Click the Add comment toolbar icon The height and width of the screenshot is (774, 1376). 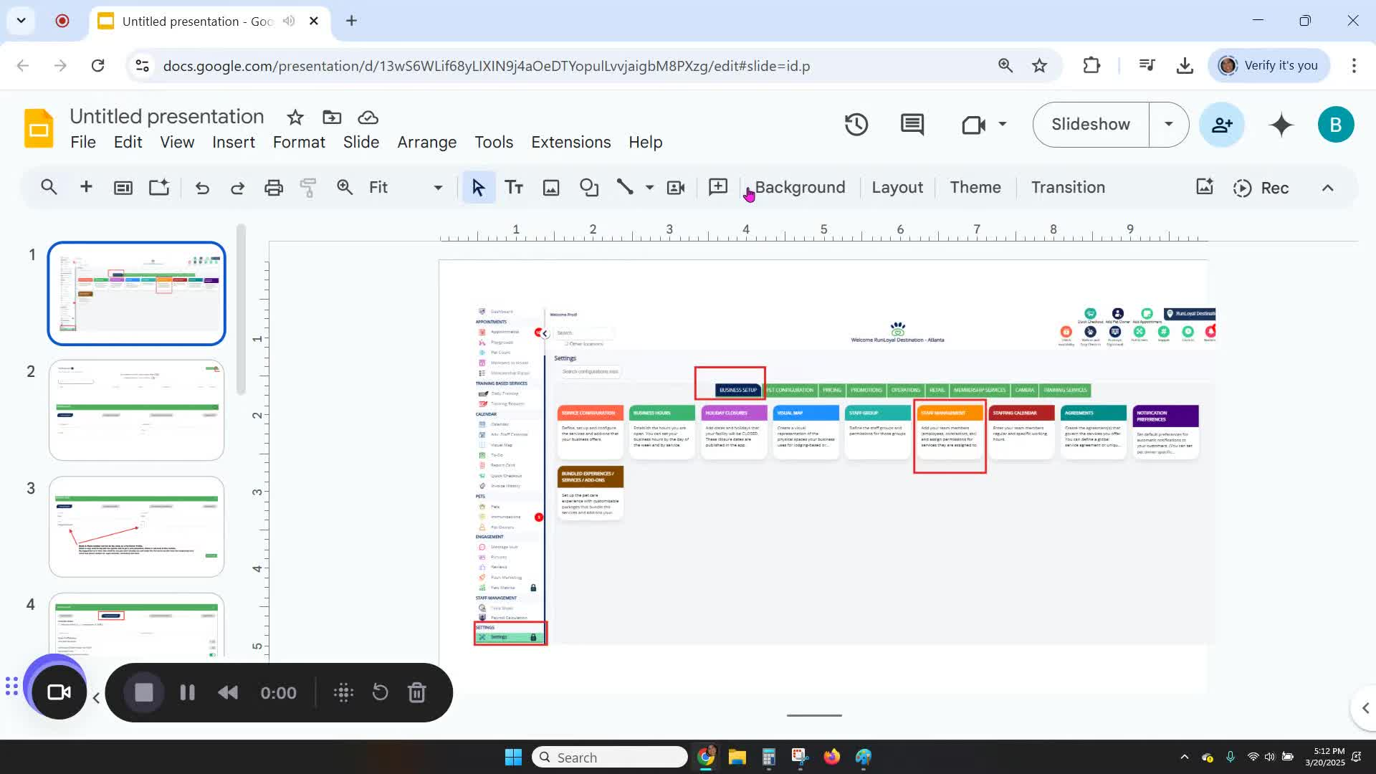[x=717, y=188]
